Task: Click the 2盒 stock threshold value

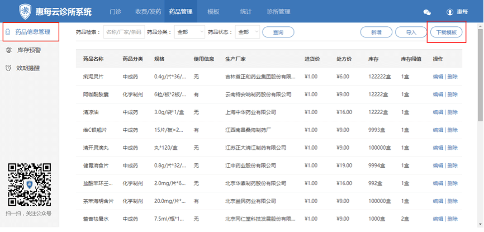Action: (x=405, y=219)
